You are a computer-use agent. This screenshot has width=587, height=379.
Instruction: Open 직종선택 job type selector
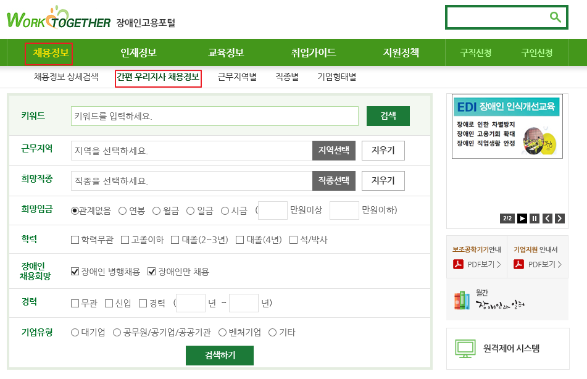334,181
